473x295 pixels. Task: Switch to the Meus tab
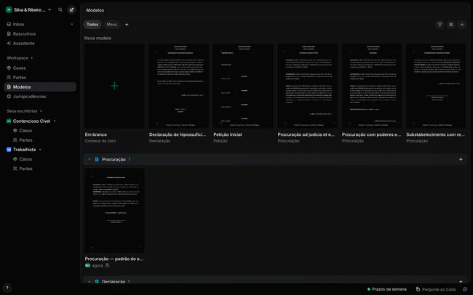[111, 25]
